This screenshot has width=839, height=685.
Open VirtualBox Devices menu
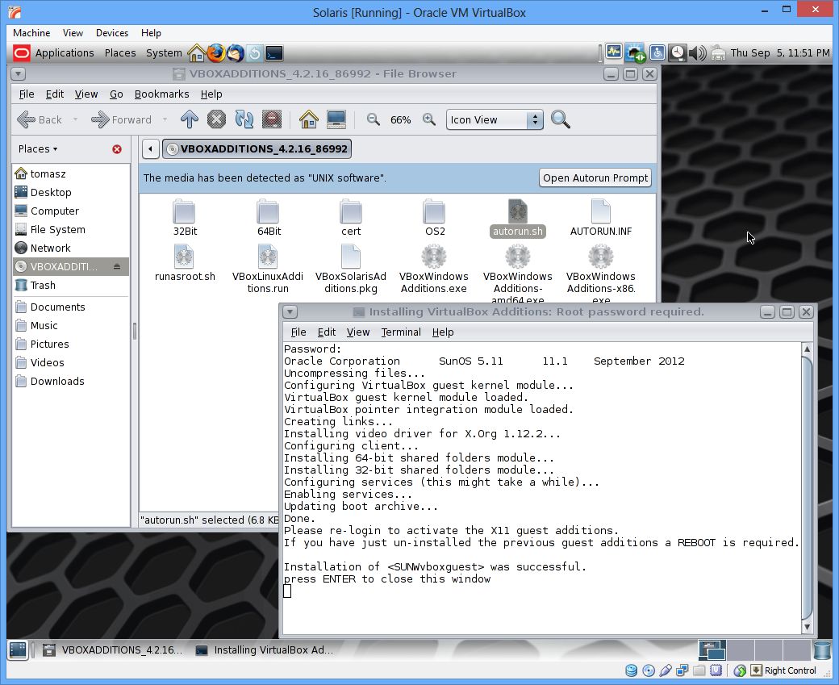[112, 32]
